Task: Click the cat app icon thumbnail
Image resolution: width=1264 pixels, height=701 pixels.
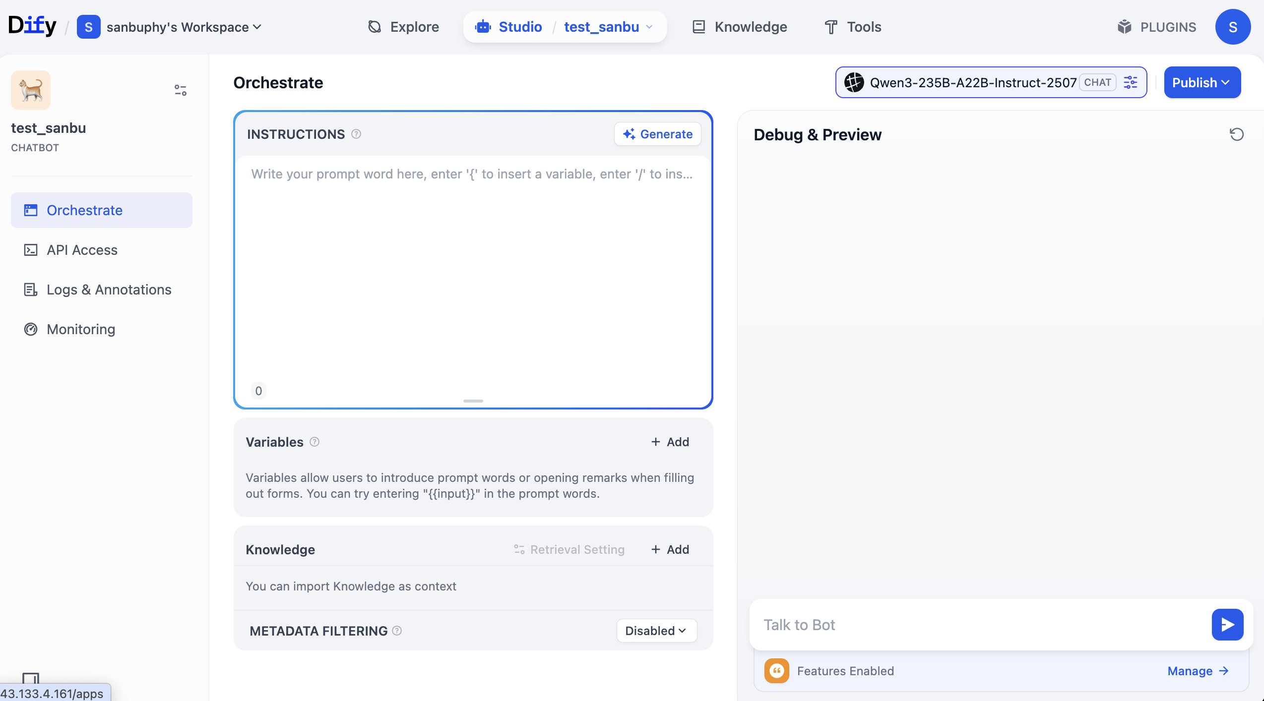Action: click(x=31, y=90)
